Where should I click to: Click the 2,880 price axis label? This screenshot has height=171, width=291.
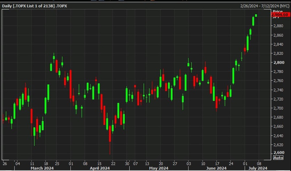[x=278, y=26]
